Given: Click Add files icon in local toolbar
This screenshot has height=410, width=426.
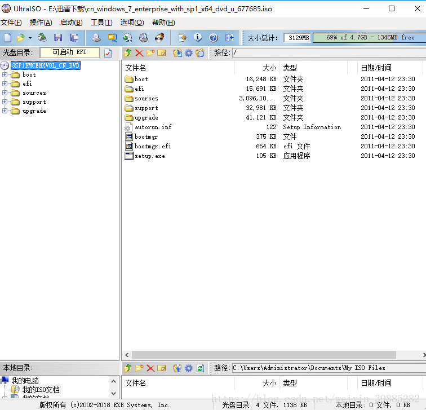Looking at the screenshot, I should click(x=177, y=368).
